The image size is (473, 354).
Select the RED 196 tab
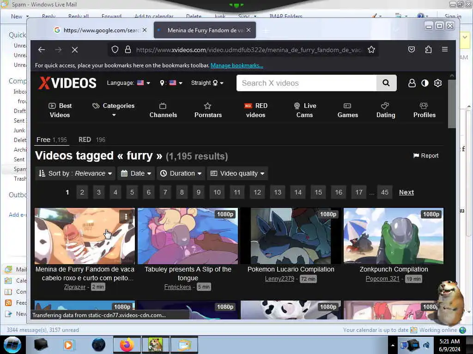[92, 140]
